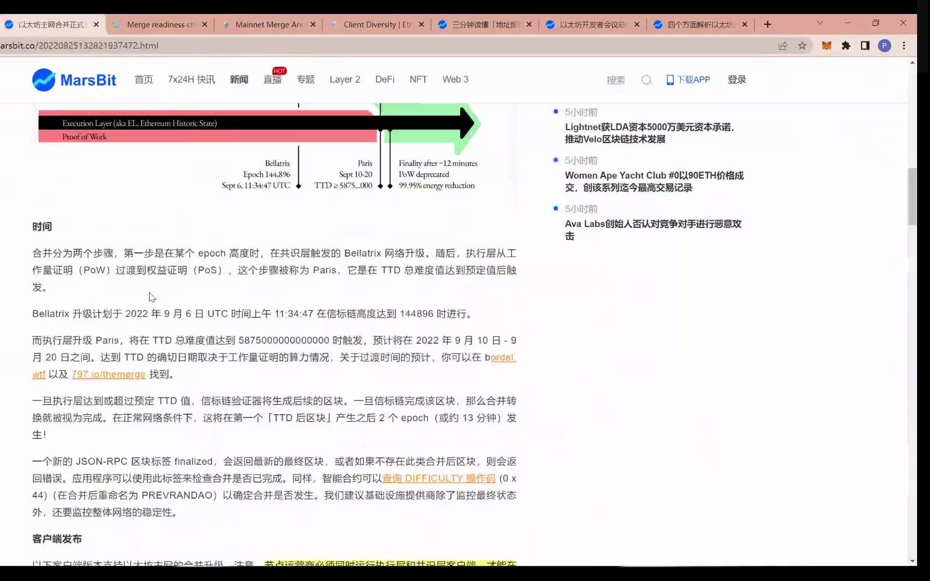930x581 pixels.
Task: Open Layer 2 navigation item
Action: tap(345, 80)
